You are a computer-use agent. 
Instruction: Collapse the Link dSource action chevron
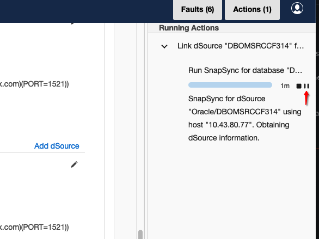(x=164, y=46)
